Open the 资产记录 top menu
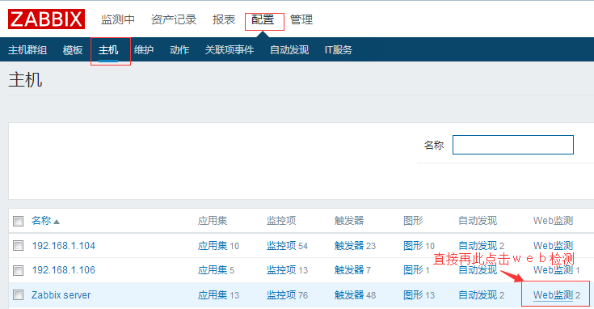 pyautogui.click(x=174, y=19)
